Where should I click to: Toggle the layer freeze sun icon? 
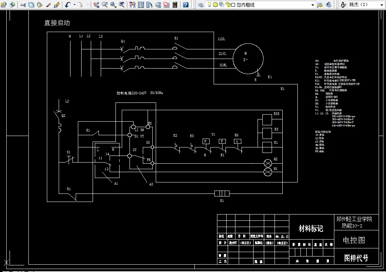pyautogui.click(x=215, y=5)
